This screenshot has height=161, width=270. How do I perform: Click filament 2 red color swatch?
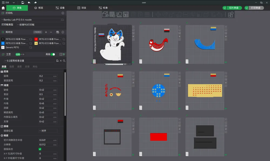coord(36,39)
